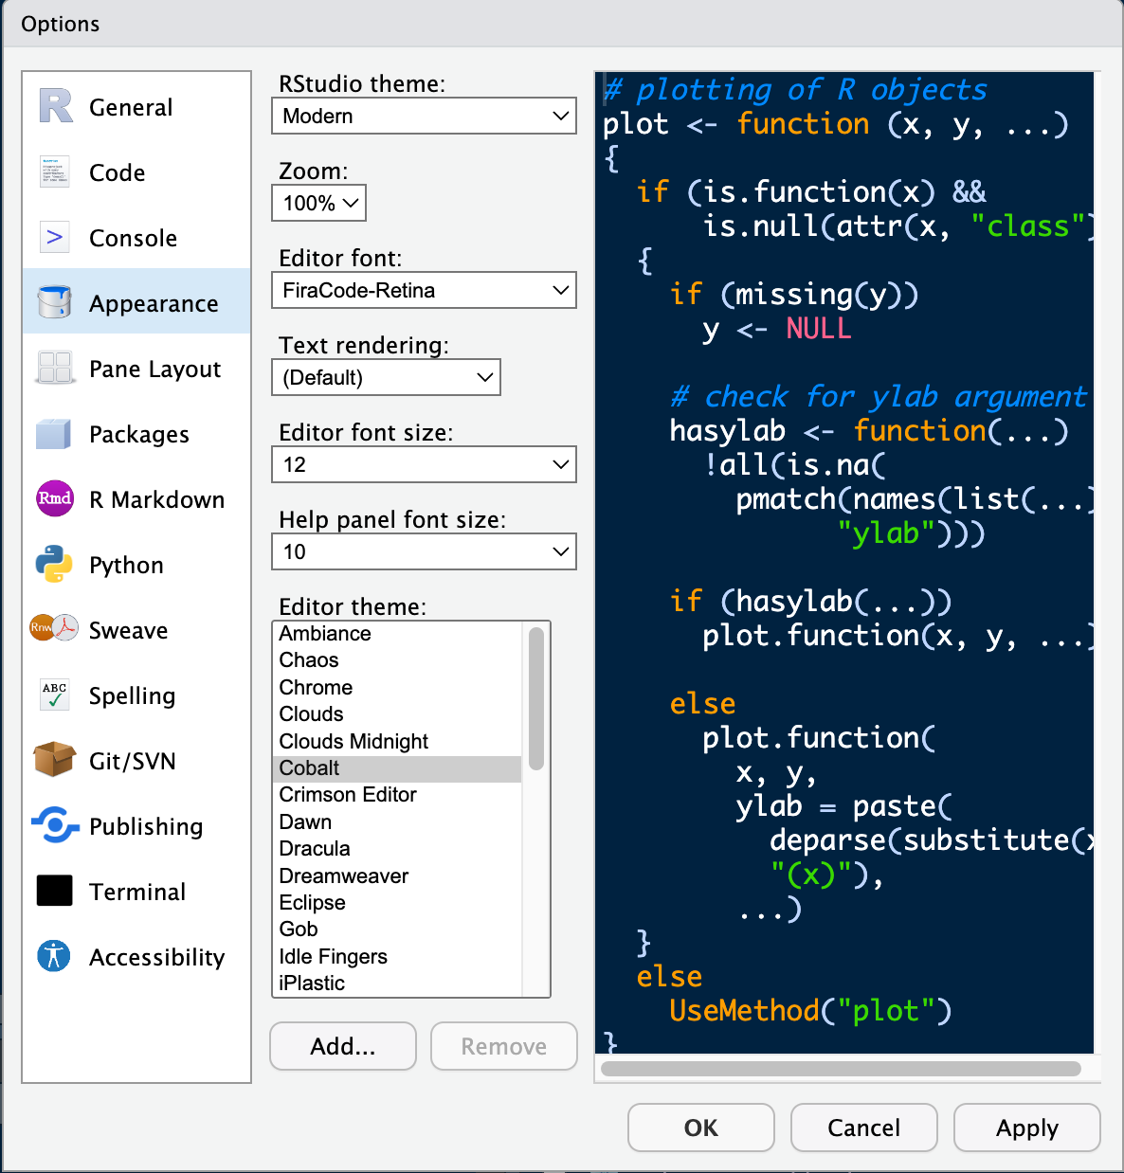Click the R Markdown Rmd icon
The width and height of the screenshot is (1124, 1173).
tap(55, 498)
